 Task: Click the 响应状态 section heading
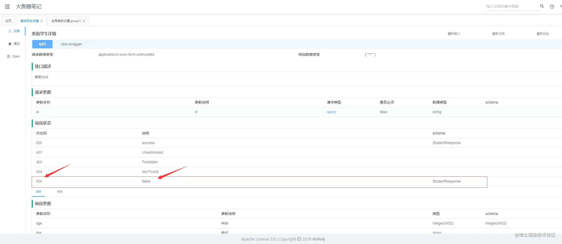[43, 123]
